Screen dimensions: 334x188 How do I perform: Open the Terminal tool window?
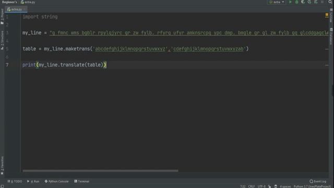click(82, 181)
